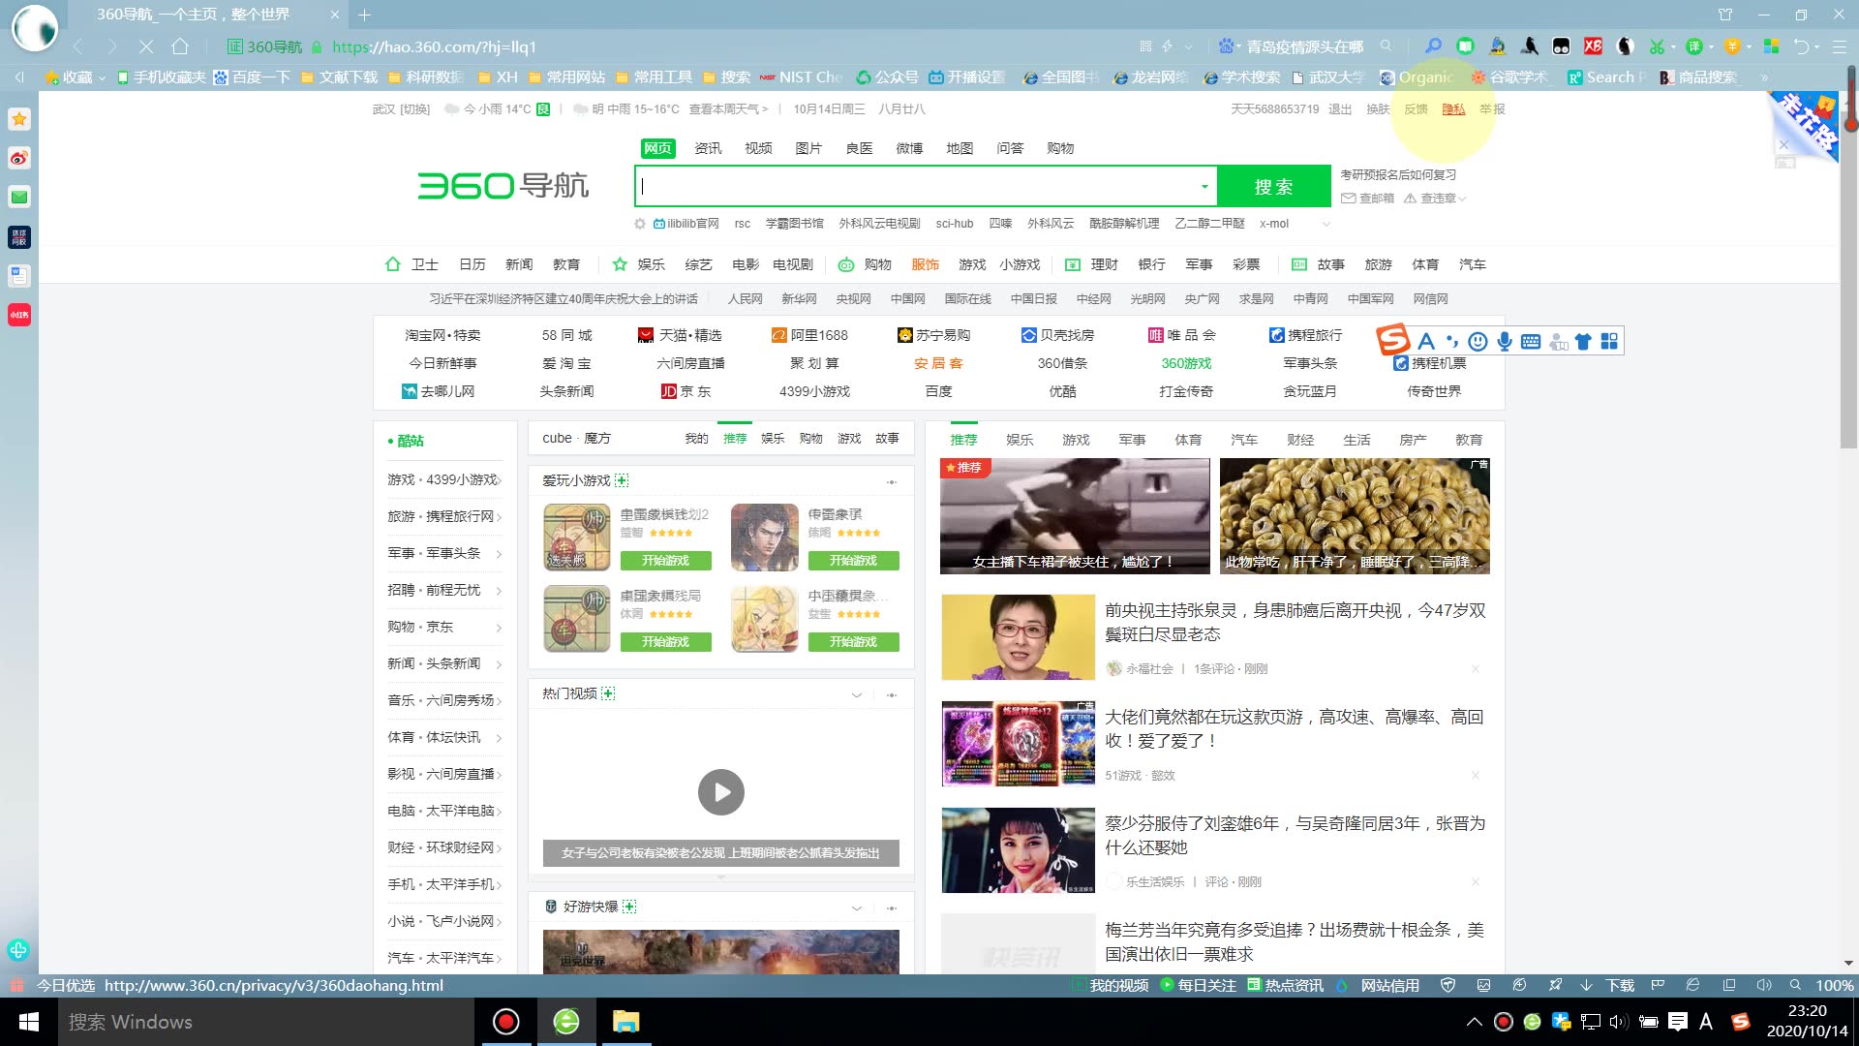Click the teal plus circle in left sidebar
The image size is (1859, 1046).
(x=18, y=950)
